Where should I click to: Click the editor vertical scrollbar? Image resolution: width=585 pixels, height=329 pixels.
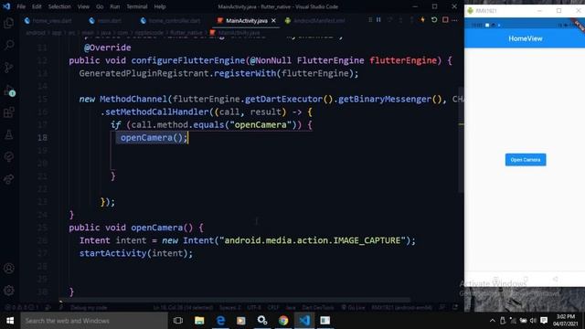(x=461, y=140)
